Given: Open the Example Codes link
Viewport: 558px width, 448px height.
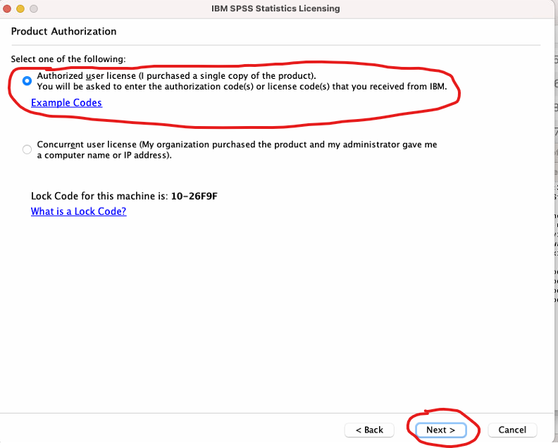Looking at the screenshot, I should (66, 103).
